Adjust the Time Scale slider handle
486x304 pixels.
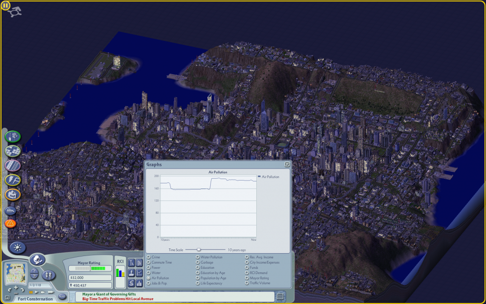199,250
